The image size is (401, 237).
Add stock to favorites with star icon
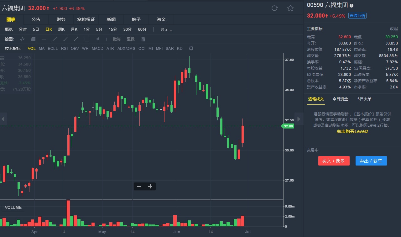(290, 8)
